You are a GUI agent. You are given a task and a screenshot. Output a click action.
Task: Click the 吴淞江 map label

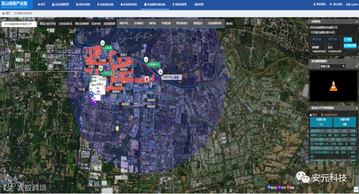coord(124,55)
